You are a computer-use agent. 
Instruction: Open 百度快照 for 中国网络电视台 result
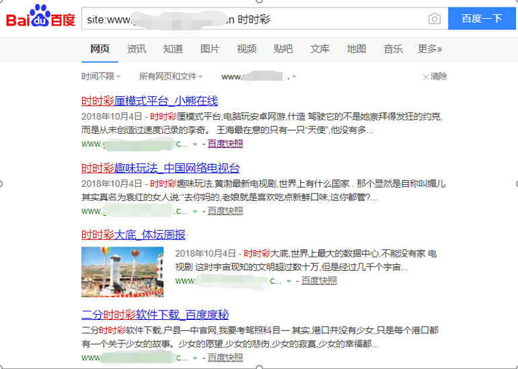pos(225,211)
